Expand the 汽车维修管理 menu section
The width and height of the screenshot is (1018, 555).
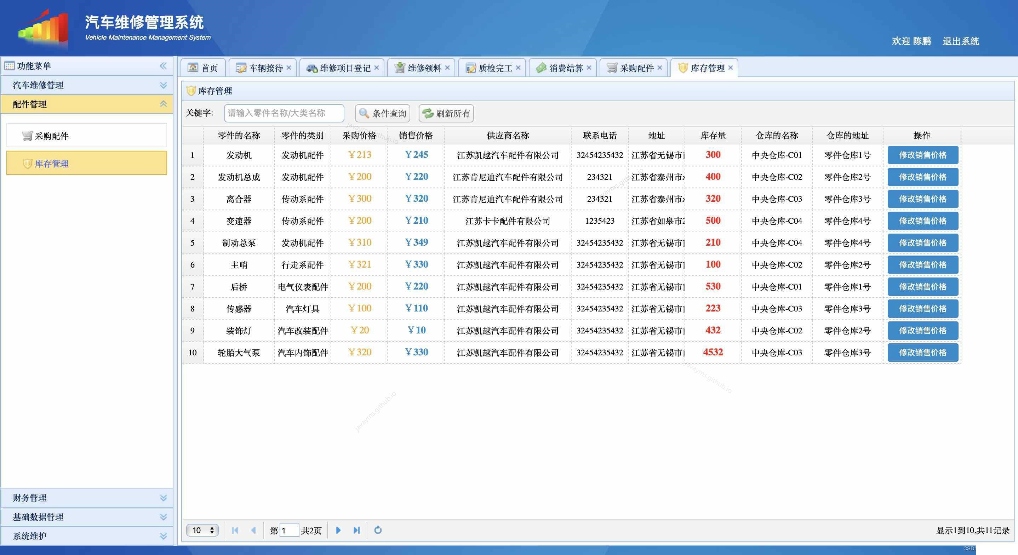coord(163,85)
